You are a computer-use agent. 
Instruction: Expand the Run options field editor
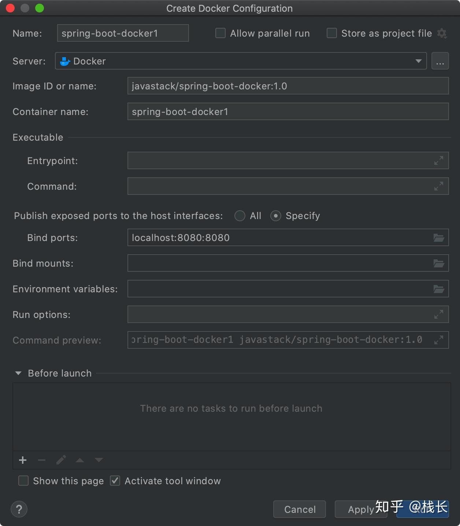[439, 314]
